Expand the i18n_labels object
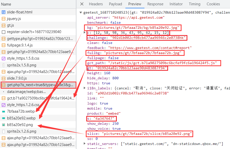 [x=85, y=88]
